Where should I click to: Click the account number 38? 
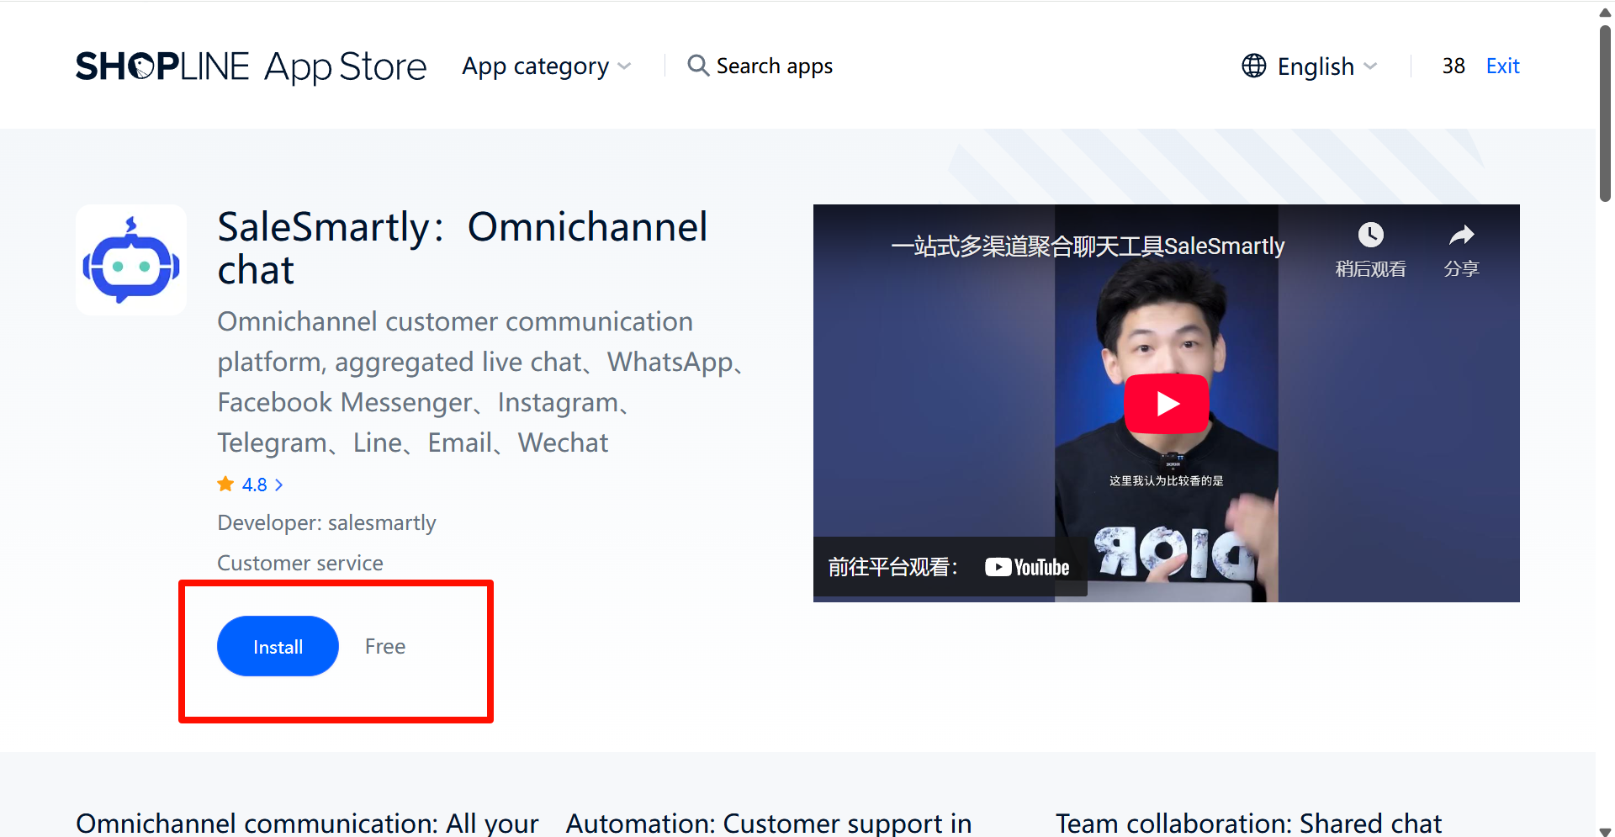click(1453, 66)
